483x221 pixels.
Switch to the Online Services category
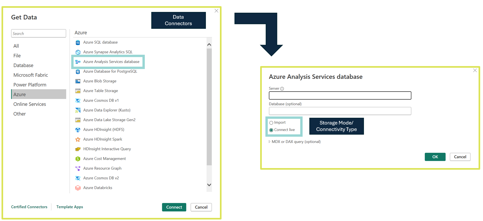(x=30, y=104)
